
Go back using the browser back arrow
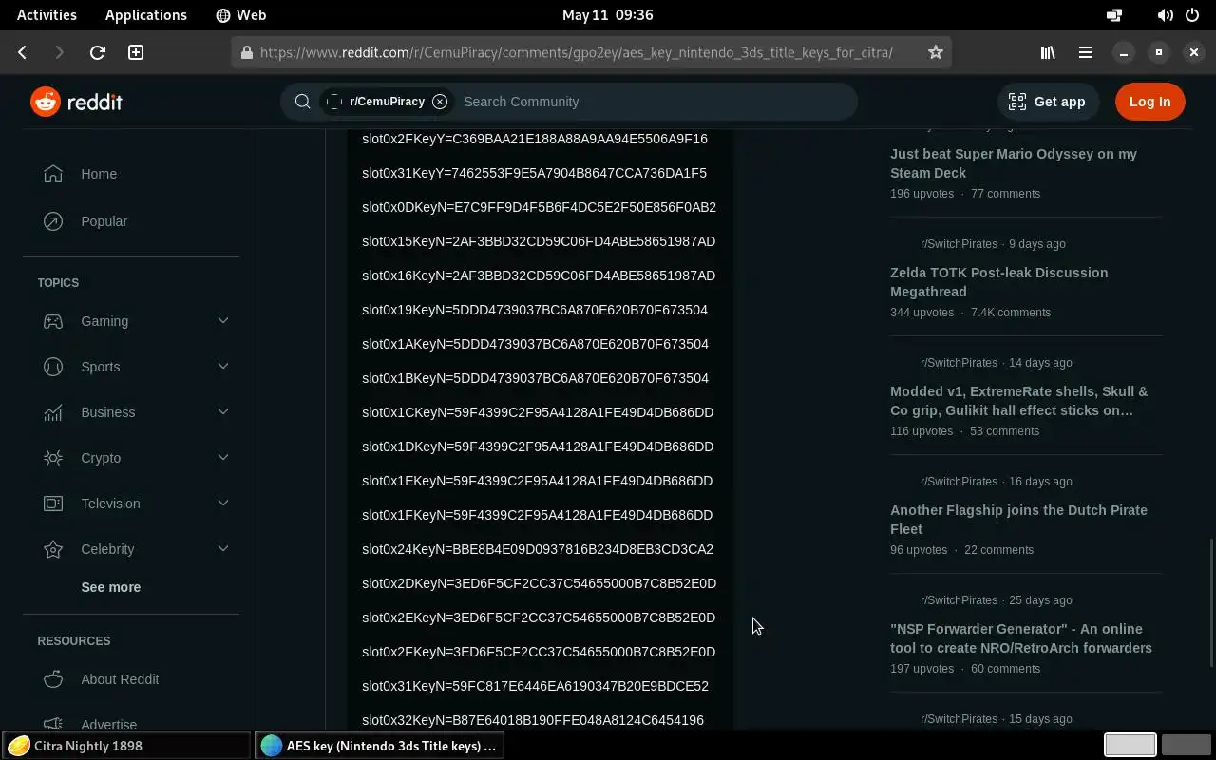point(23,52)
